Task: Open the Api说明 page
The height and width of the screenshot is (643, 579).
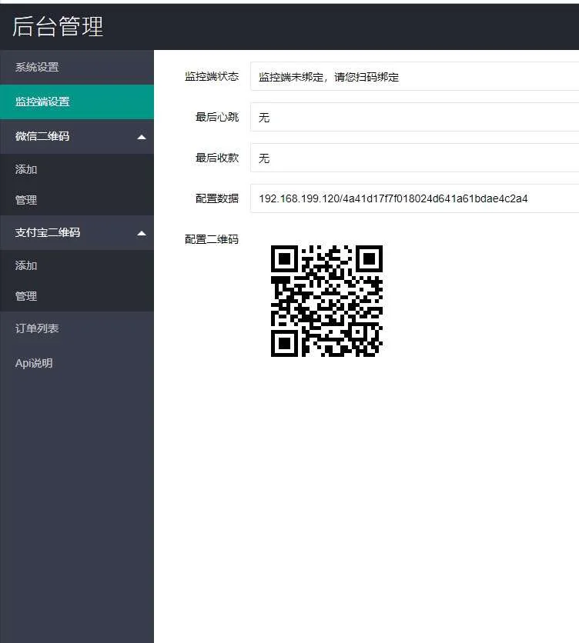Action: point(34,363)
